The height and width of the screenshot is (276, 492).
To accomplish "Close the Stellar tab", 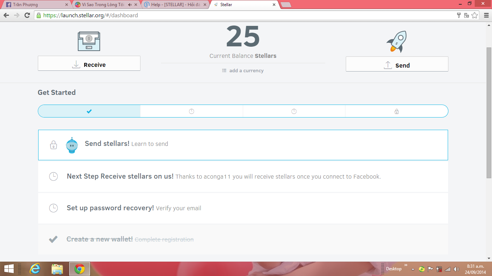I will pos(274,5).
